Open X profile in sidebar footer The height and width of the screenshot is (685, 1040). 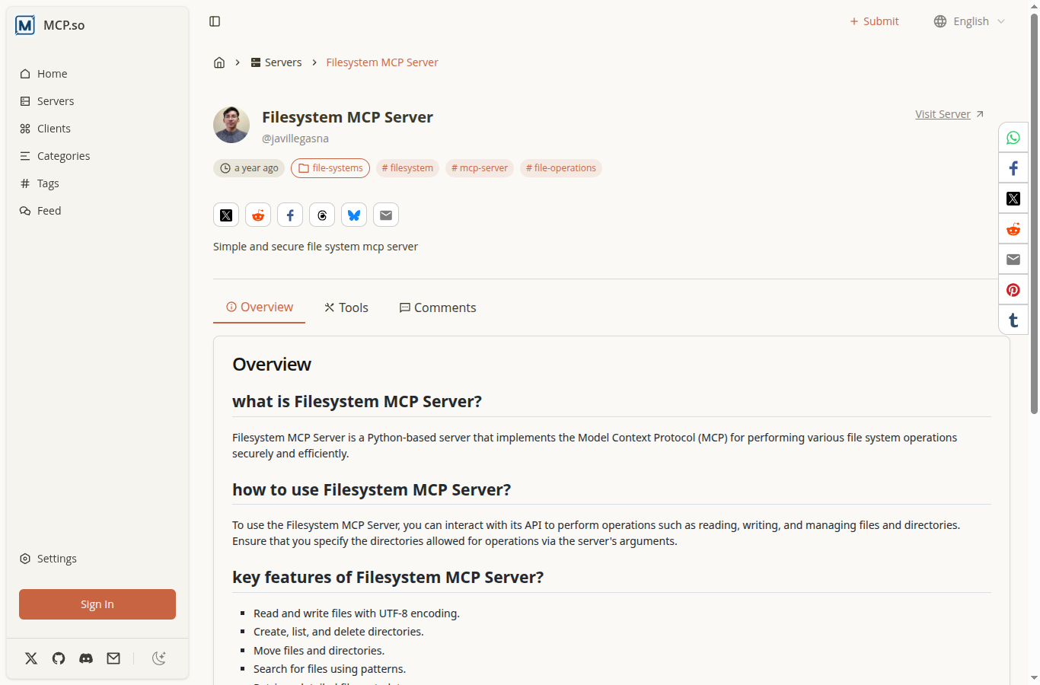click(31, 658)
